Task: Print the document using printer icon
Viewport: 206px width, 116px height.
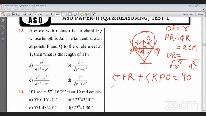Action: point(13,14)
